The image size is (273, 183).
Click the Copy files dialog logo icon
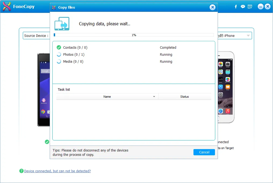(x=54, y=7)
